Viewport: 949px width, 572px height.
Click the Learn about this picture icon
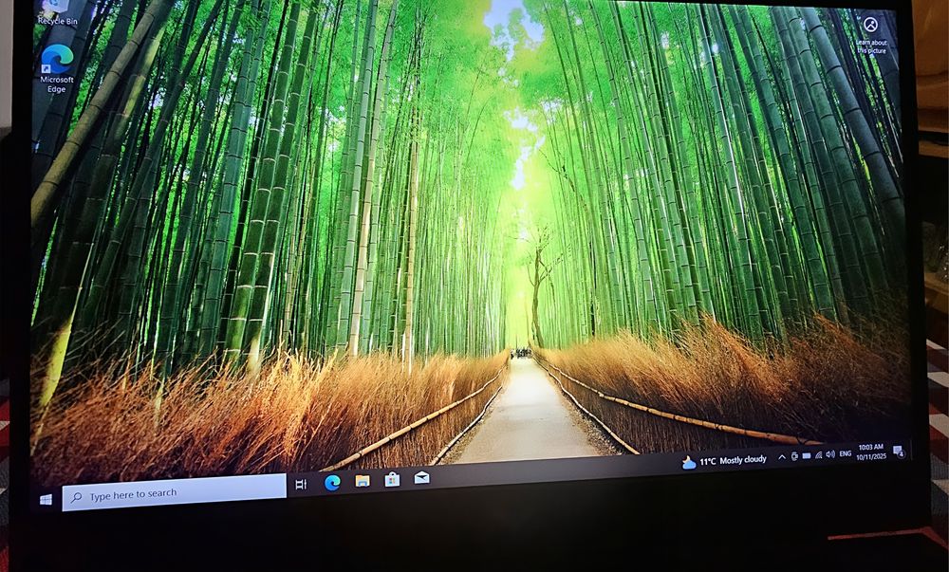pos(871,35)
